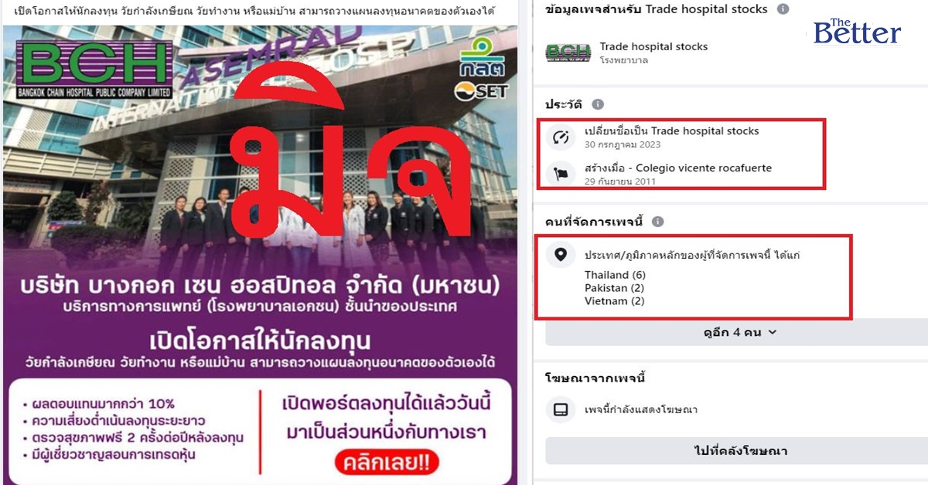Click the flag icon for page creation

click(x=562, y=174)
